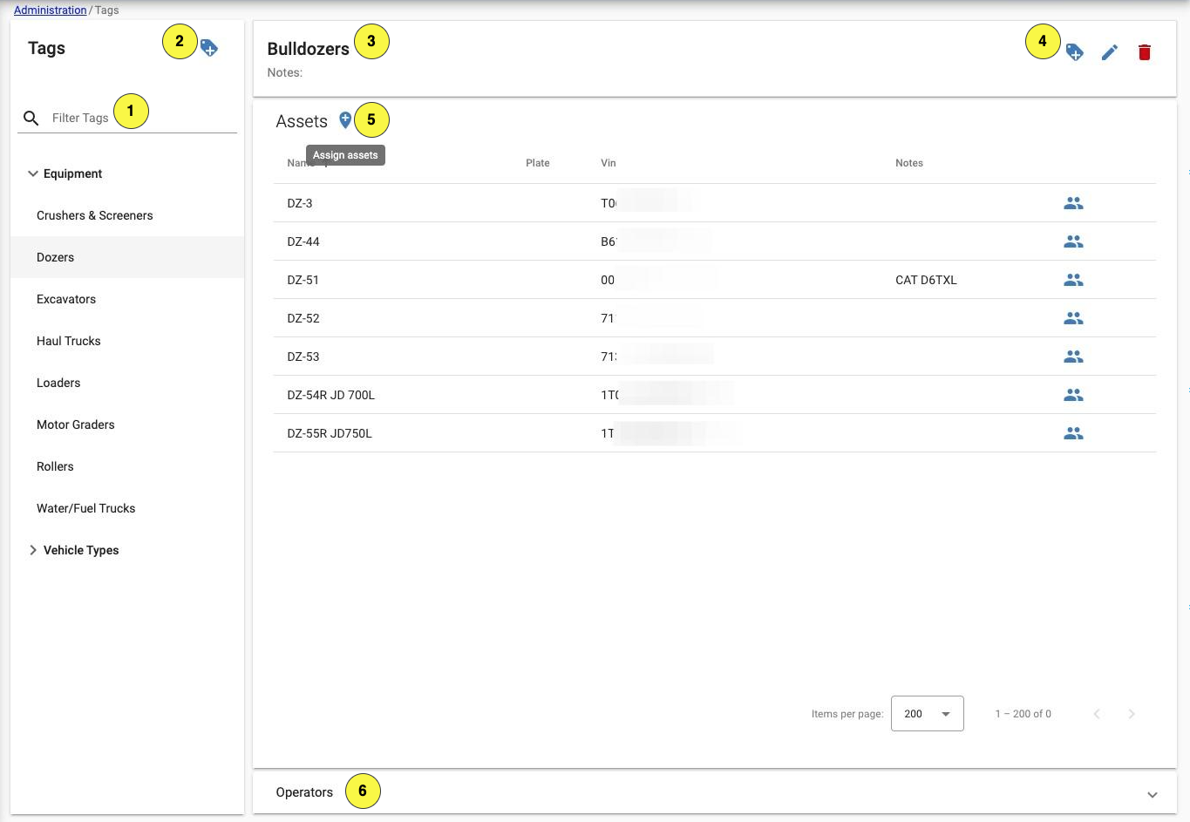Click the Assign assets pin icon
Image resolution: width=1190 pixels, height=822 pixels.
tap(345, 120)
